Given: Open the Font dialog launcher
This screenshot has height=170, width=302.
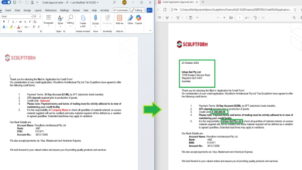Looking at the screenshot, I should tap(41, 31).
